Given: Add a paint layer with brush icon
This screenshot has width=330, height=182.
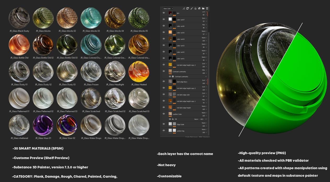Looking at the screenshot, I should coord(192,9).
